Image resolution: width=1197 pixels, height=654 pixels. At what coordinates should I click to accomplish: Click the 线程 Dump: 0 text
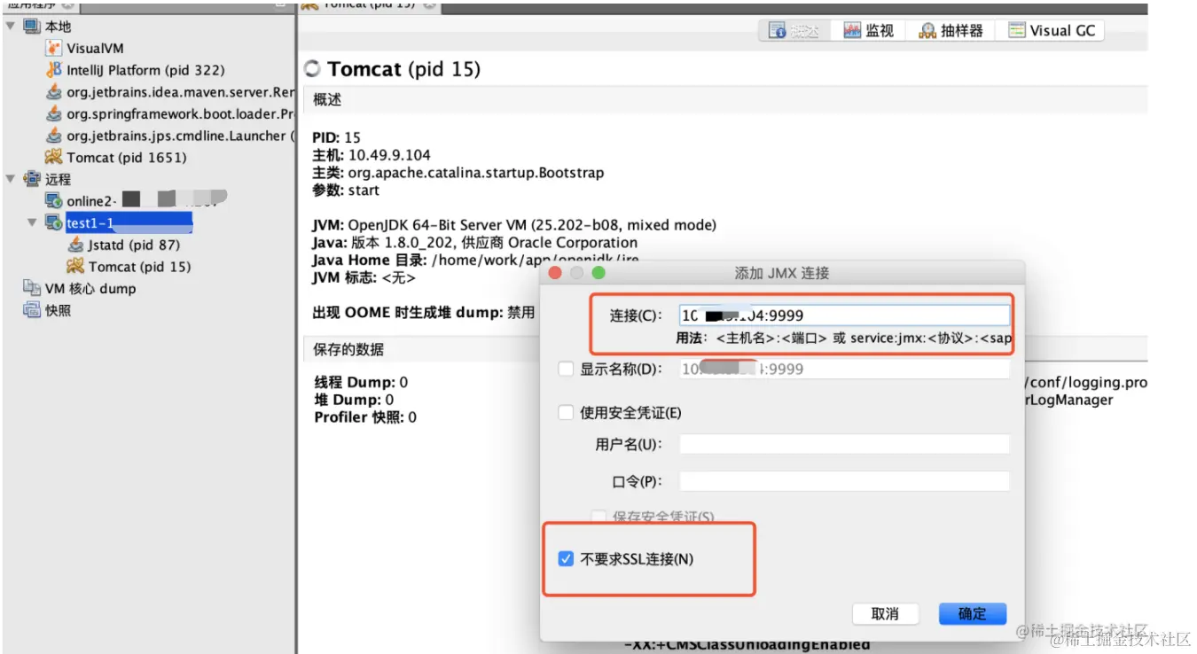[361, 383]
